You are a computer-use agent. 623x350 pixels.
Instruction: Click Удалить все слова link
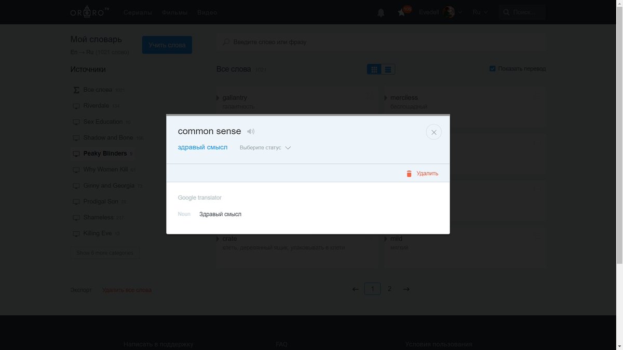tap(127, 290)
